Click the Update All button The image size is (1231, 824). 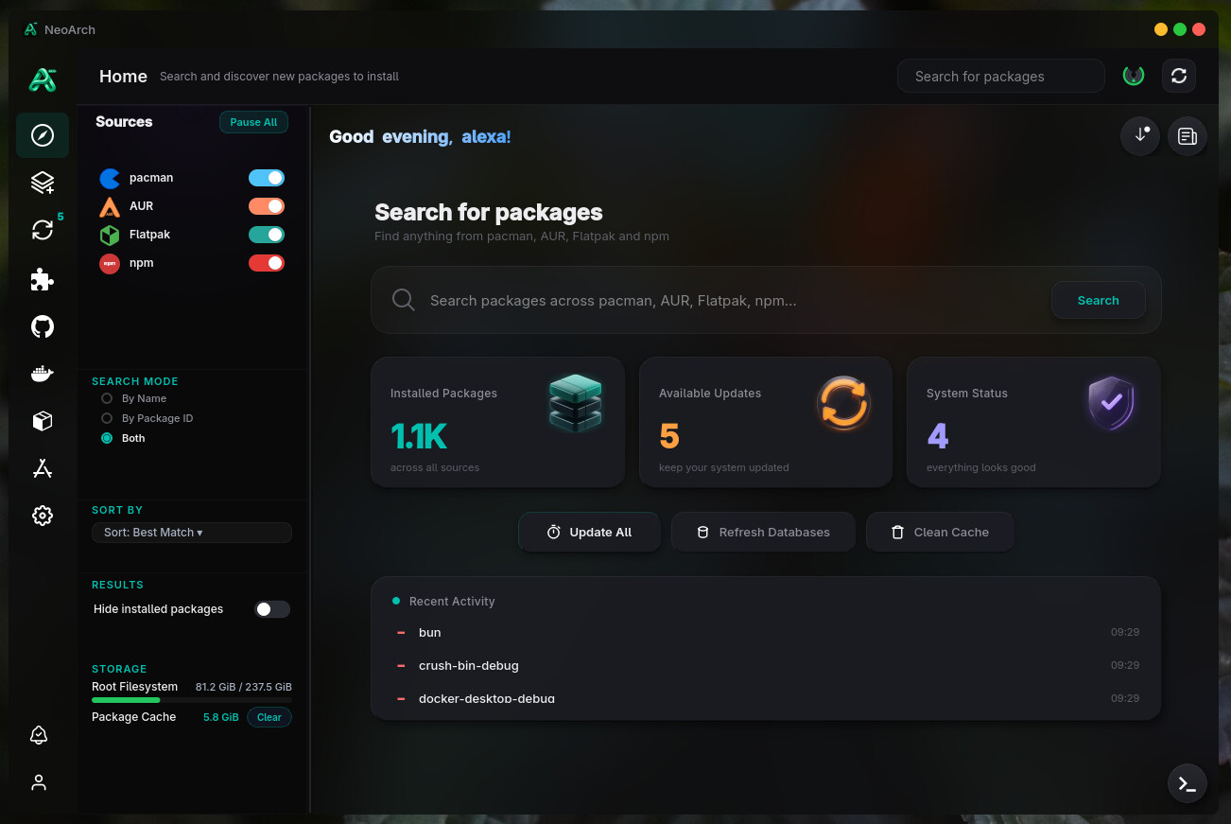point(589,532)
